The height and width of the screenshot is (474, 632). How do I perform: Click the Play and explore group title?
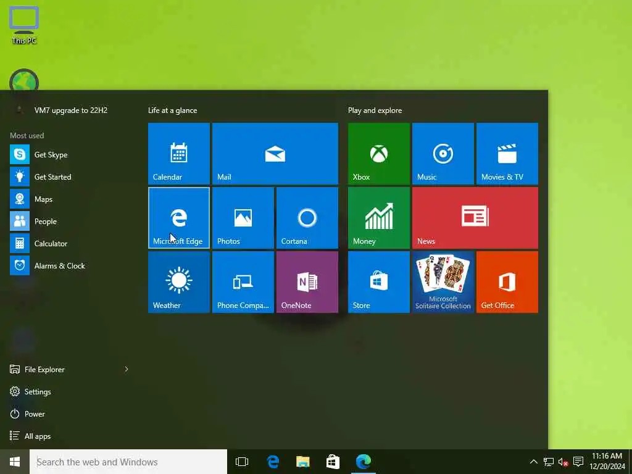(x=375, y=110)
